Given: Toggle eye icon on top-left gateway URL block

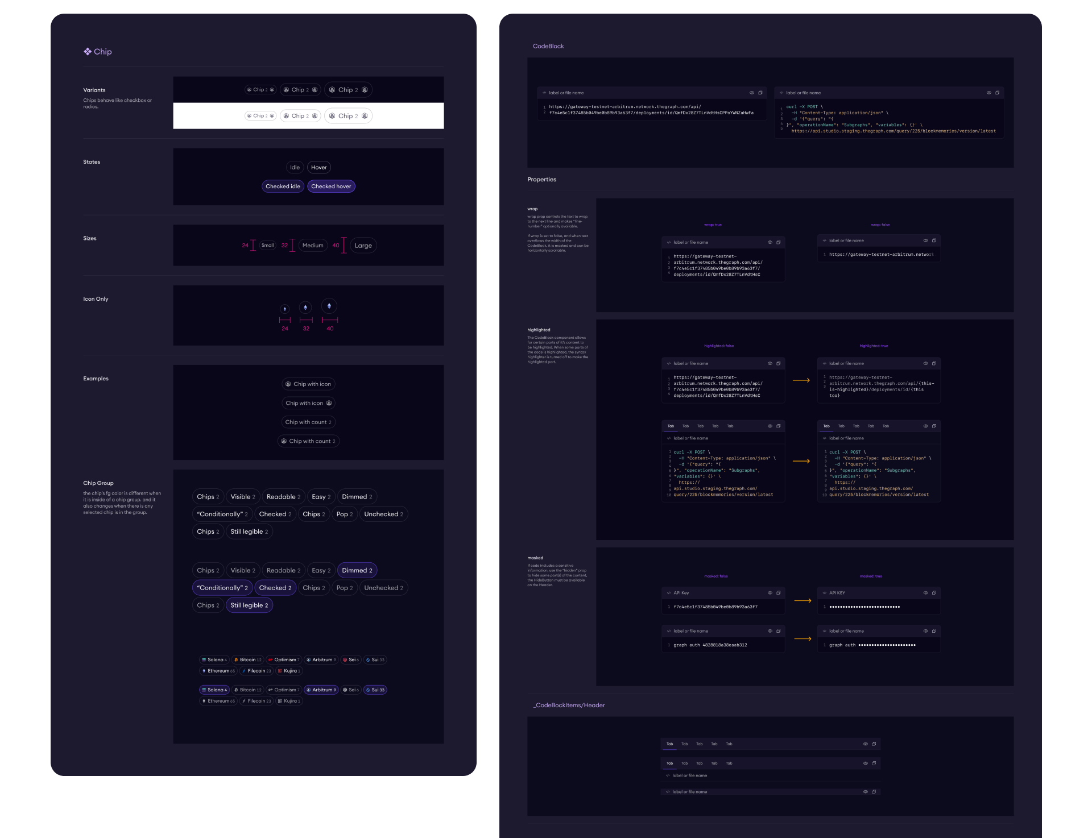Looking at the screenshot, I should point(752,93).
